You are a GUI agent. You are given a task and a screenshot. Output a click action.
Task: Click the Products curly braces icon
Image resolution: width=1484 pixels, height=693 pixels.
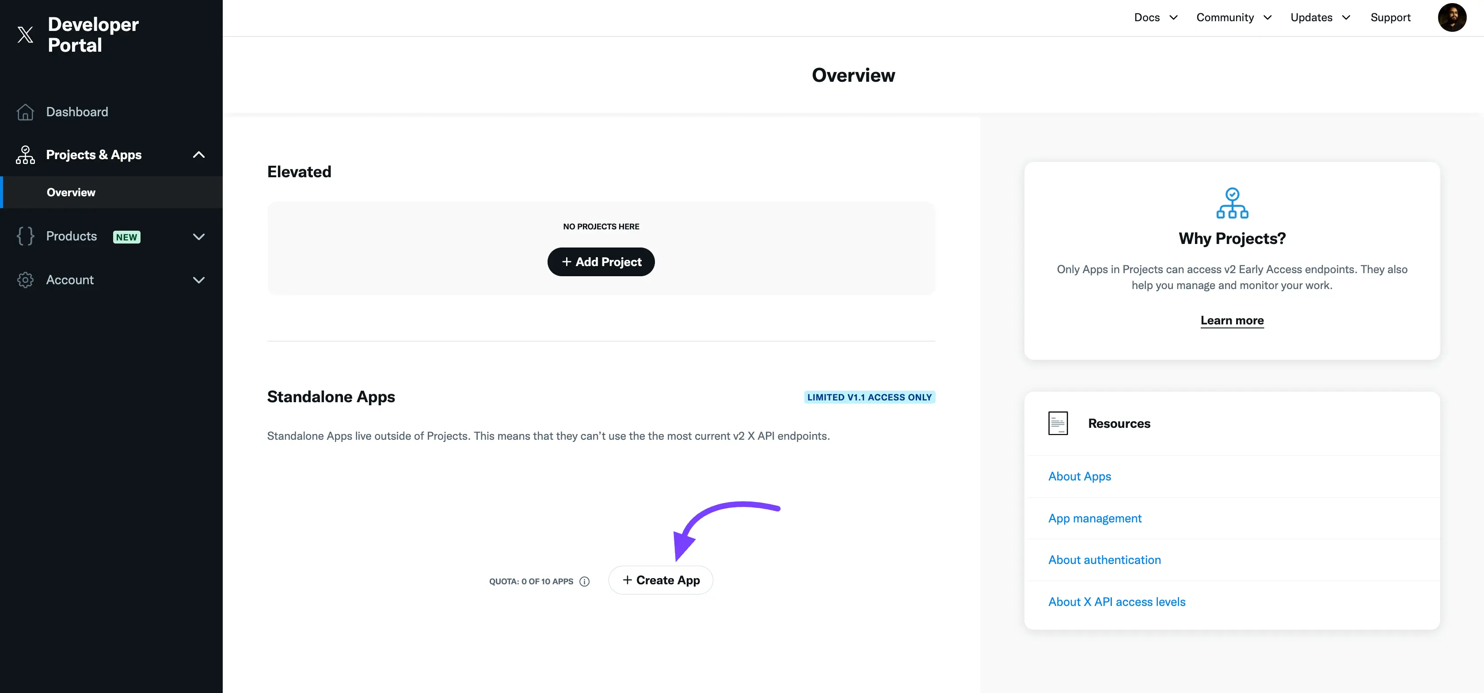coord(25,236)
